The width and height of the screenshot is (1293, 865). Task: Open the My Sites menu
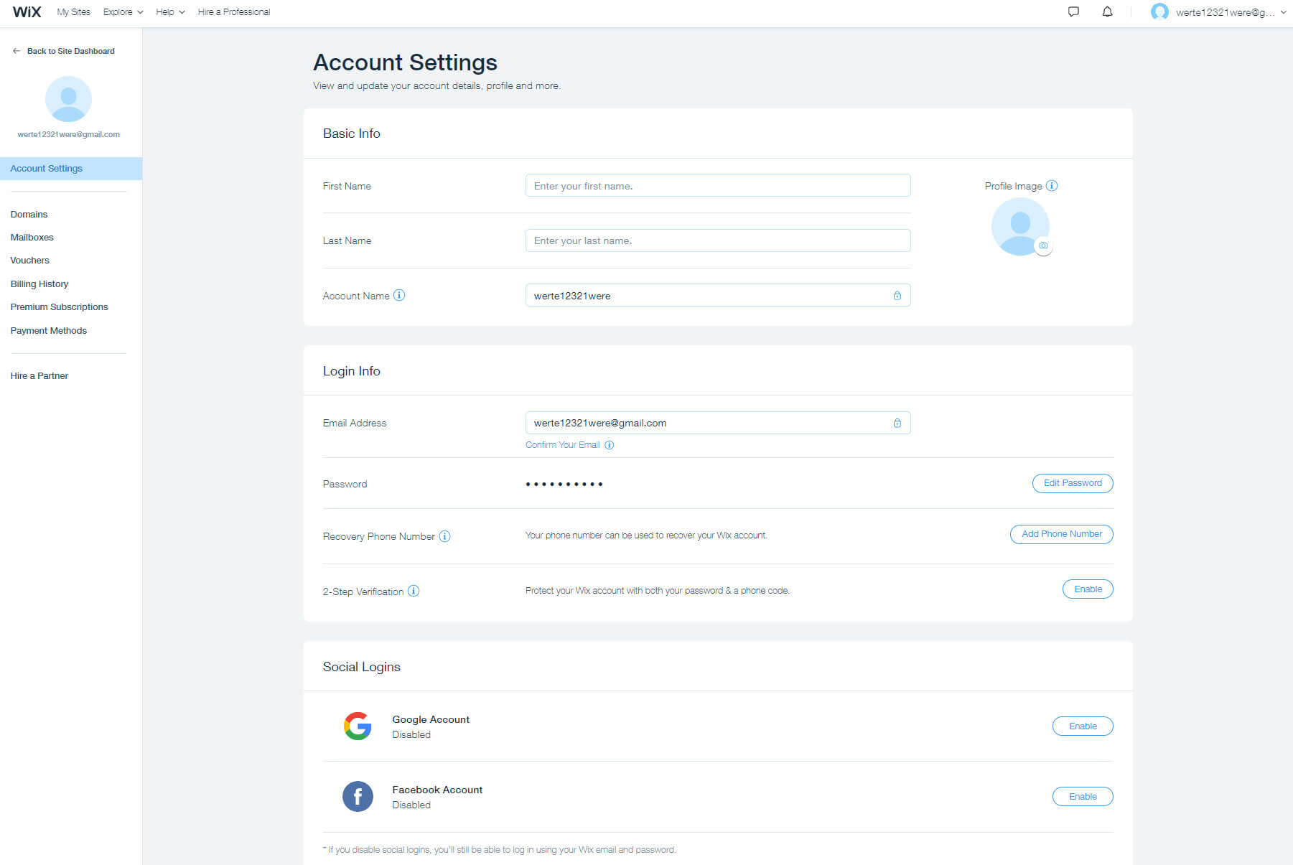point(73,11)
